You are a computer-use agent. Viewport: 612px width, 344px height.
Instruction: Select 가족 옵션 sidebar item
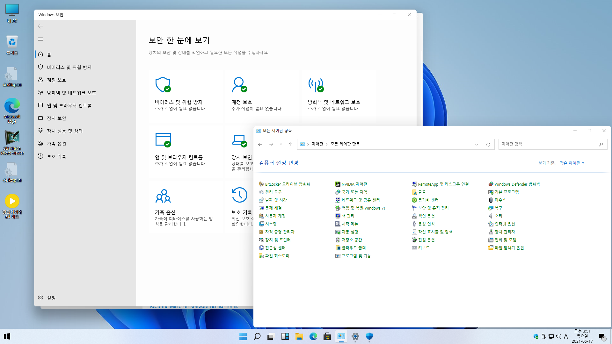pyautogui.click(x=85, y=144)
